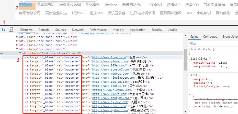Open the Audits tab
This screenshot has width=238, height=114.
[173, 30]
